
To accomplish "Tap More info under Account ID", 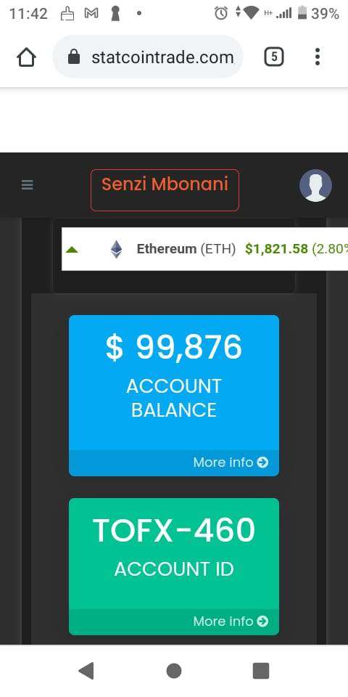I will pos(231,621).
